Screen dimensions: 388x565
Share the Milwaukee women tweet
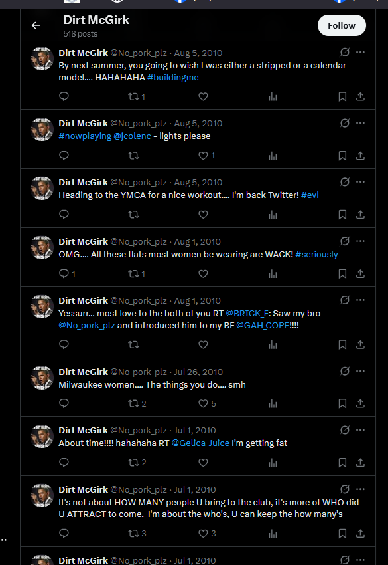click(x=360, y=403)
